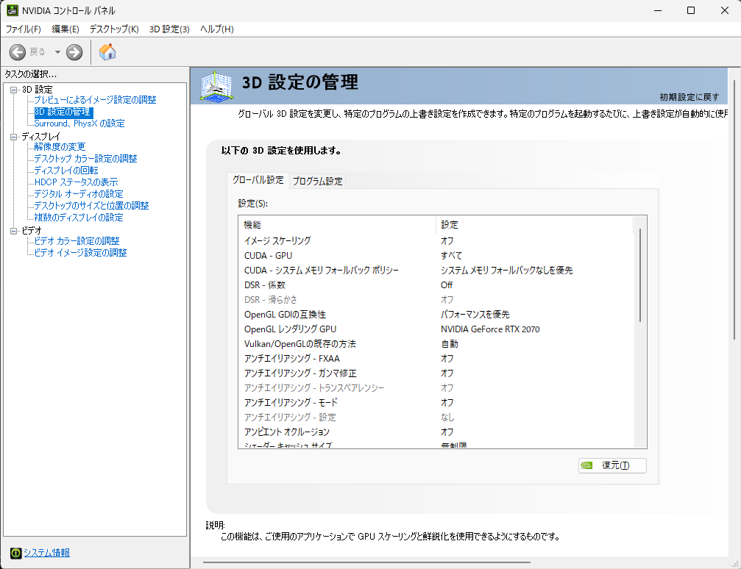
Task: Select the OpenGL GDIの互換性 row
Action: coord(435,315)
